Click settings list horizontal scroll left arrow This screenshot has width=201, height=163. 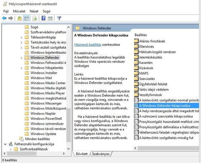tap(135, 148)
